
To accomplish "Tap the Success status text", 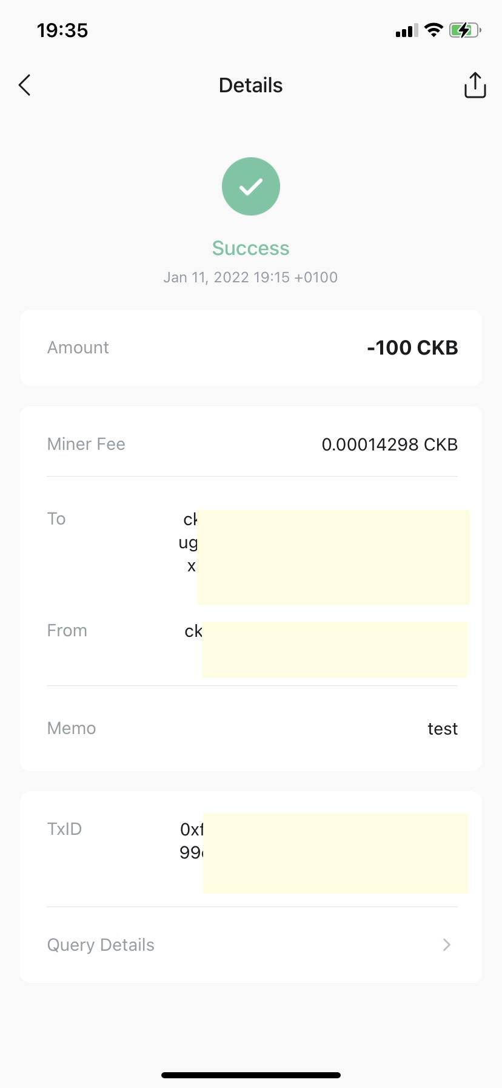I will click(250, 248).
